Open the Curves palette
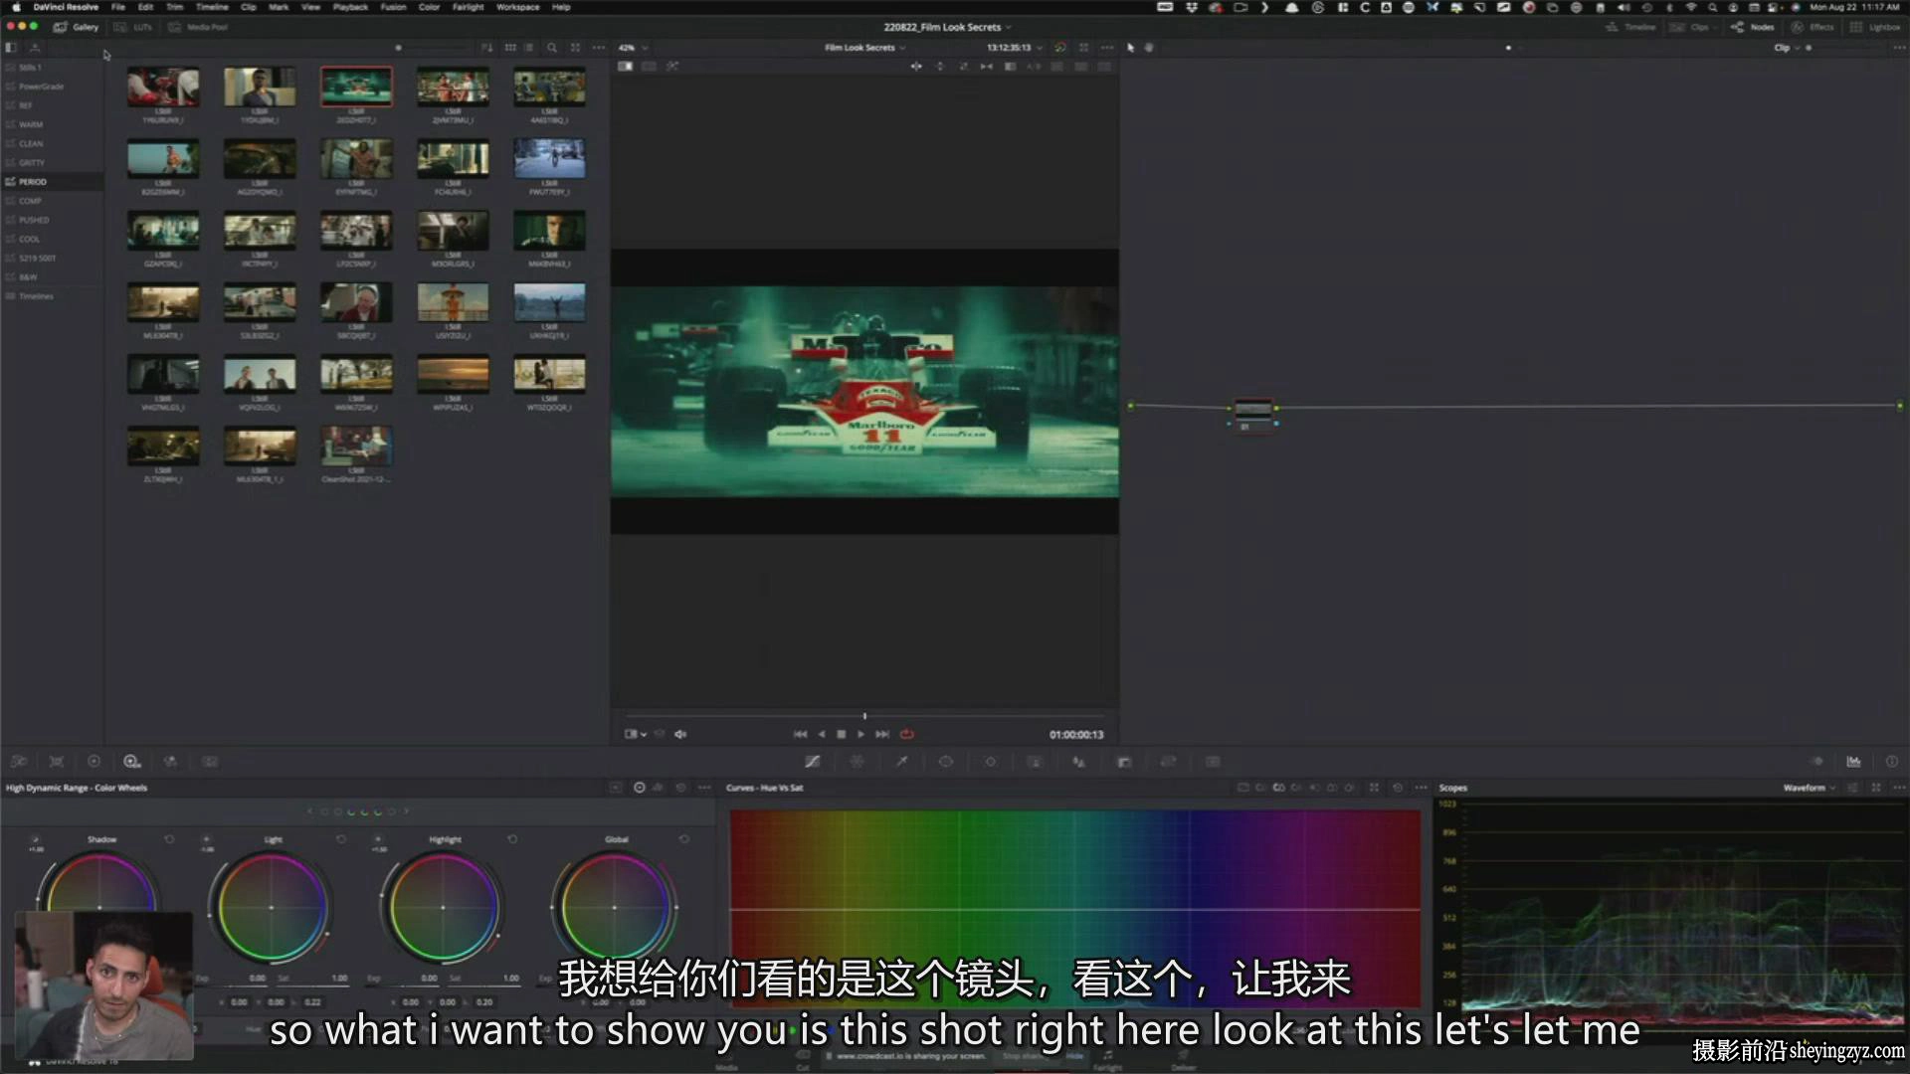Screen dimensions: 1910x1074 [x=813, y=762]
